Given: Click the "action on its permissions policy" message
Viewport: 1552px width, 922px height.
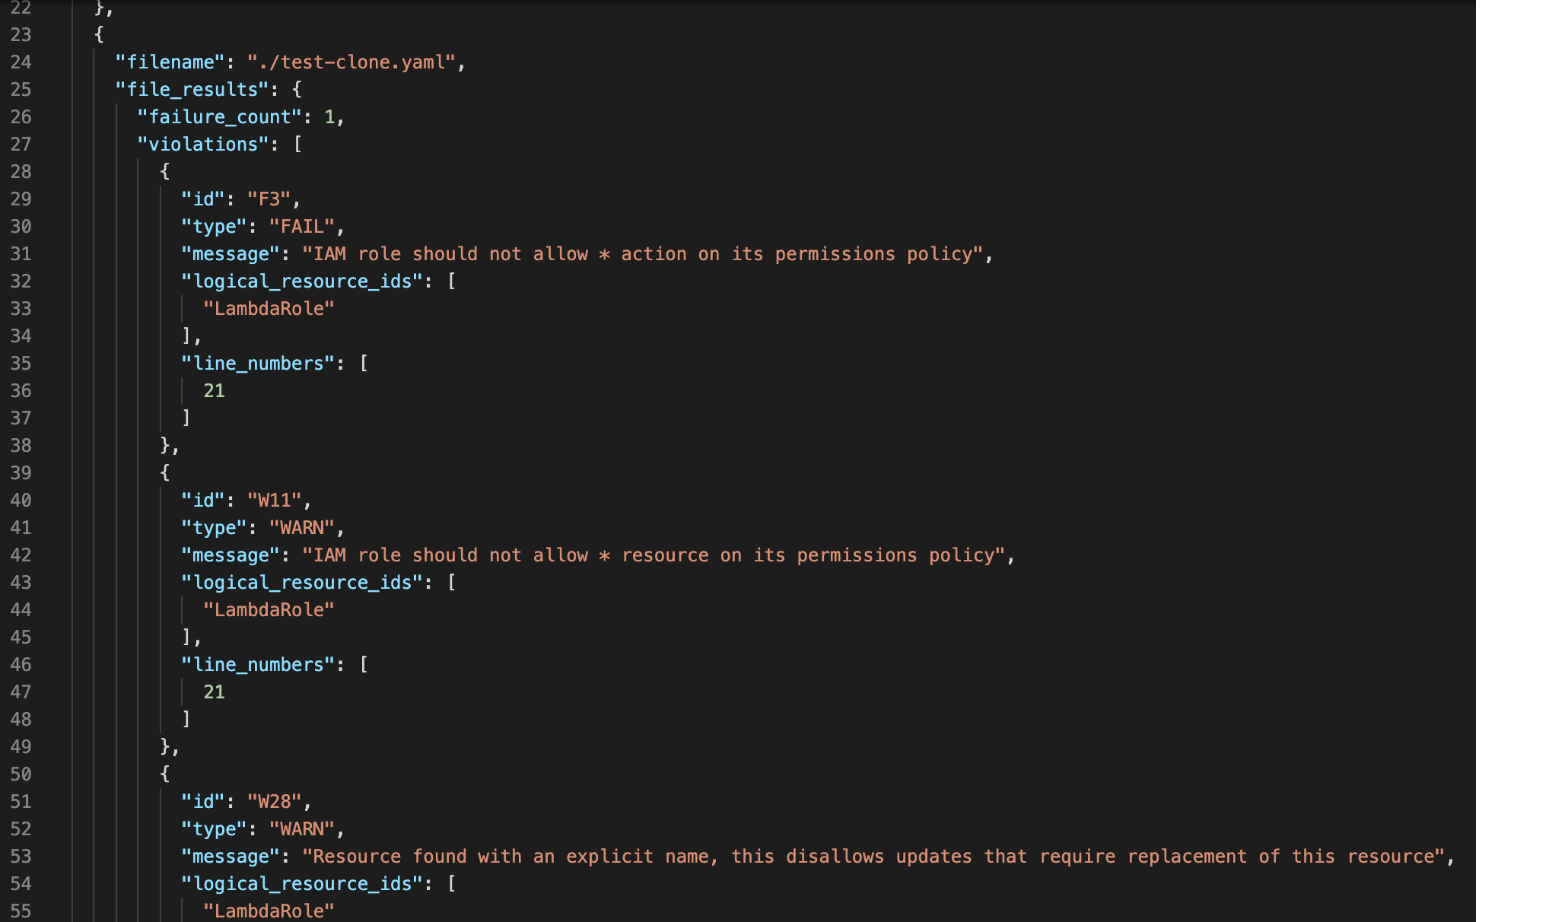Looking at the screenshot, I should click(x=643, y=254).
